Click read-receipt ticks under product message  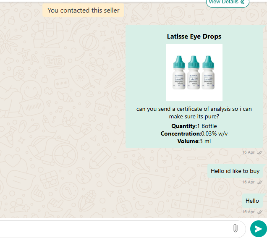(260, 152)
